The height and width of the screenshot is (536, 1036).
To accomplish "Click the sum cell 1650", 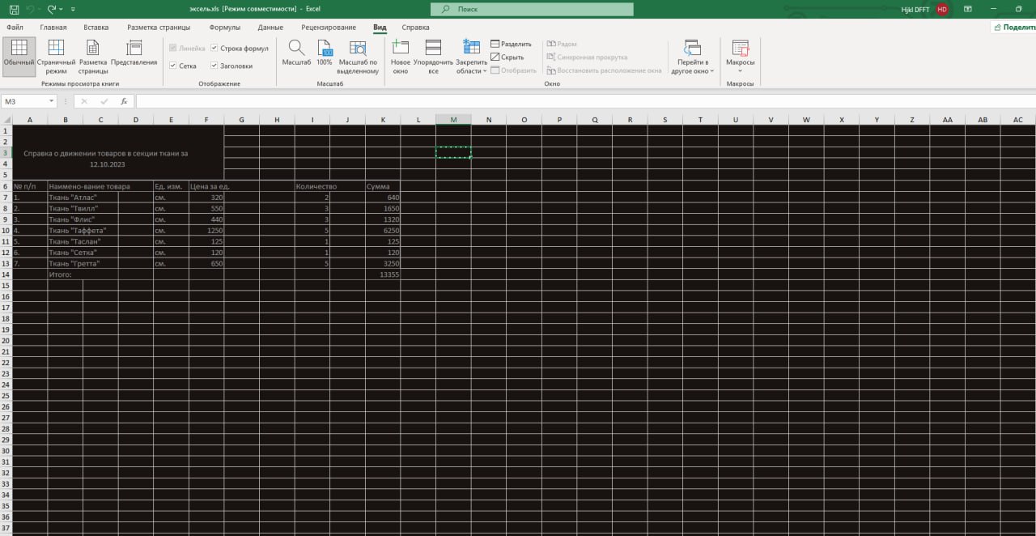I will (x=383, y=208).
